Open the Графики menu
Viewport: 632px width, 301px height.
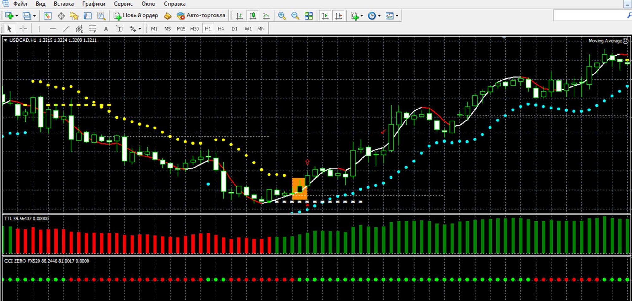[94, 4]
